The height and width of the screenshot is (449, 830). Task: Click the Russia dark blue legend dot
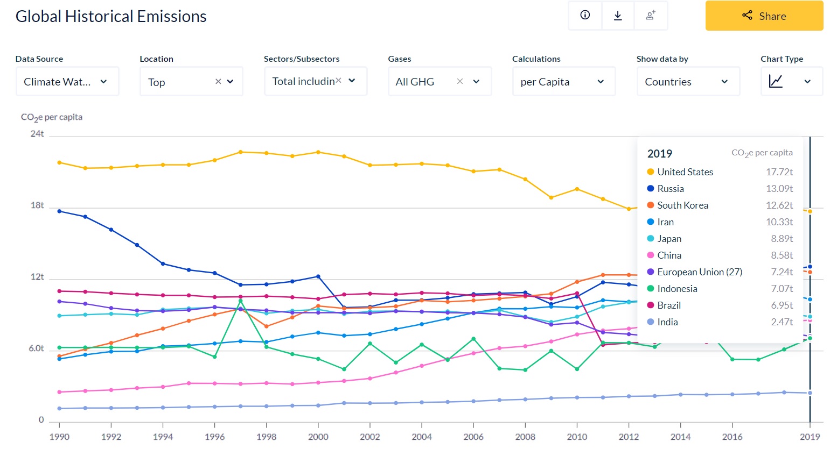coord(650,189)
